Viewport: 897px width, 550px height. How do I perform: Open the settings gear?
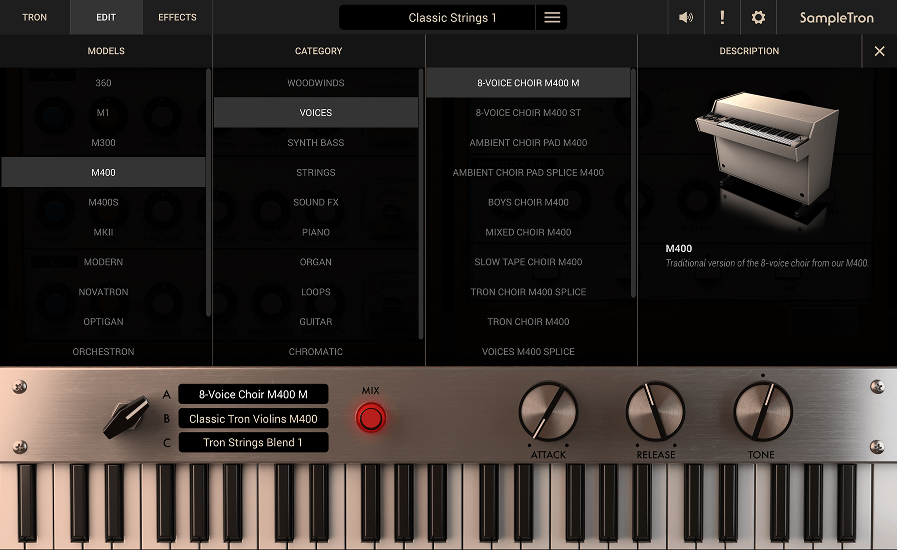[x=758, y=17]
